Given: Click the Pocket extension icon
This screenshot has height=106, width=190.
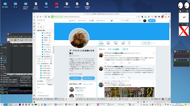Looking at the screenshot, I should click(x=156, y=17).
